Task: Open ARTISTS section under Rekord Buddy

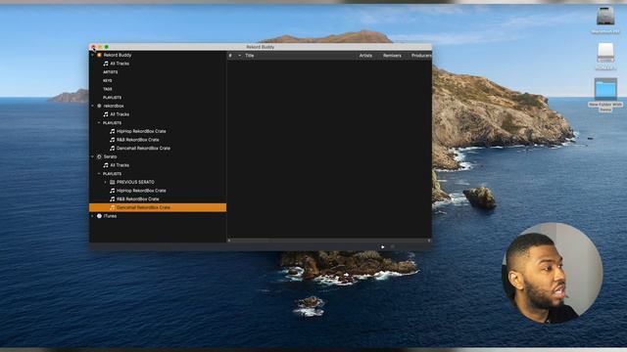Action: [111, 72]
